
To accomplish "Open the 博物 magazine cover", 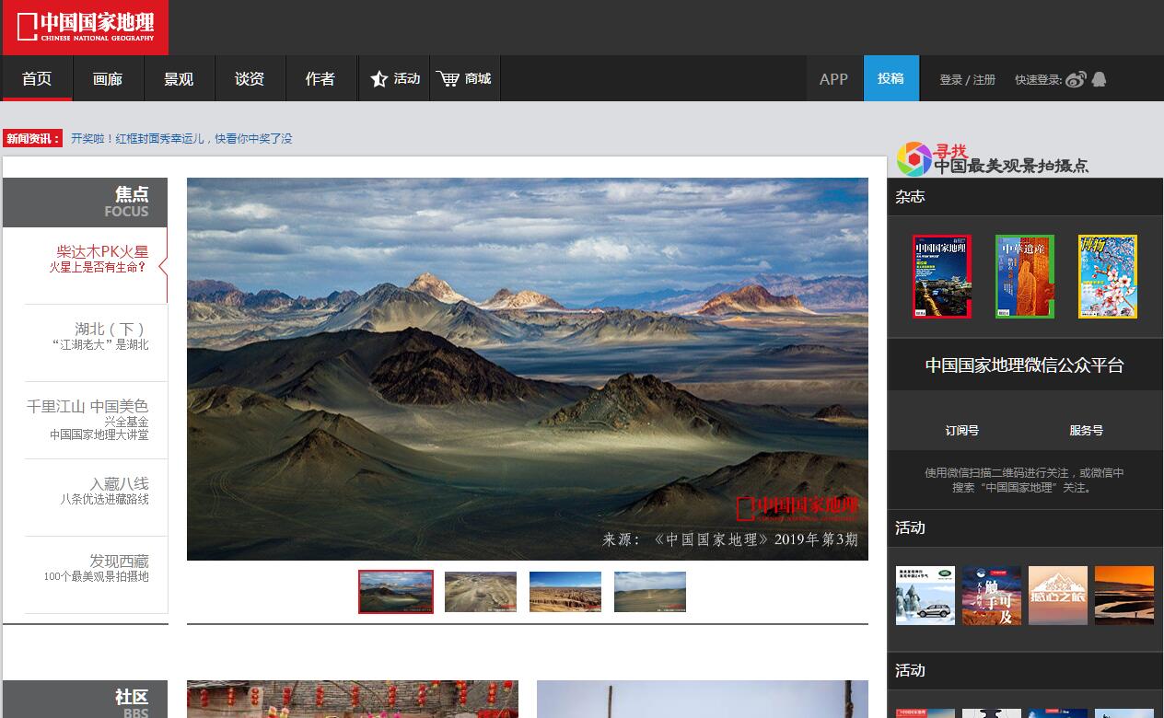I will pyautogui.click(x=1107, y=276).
